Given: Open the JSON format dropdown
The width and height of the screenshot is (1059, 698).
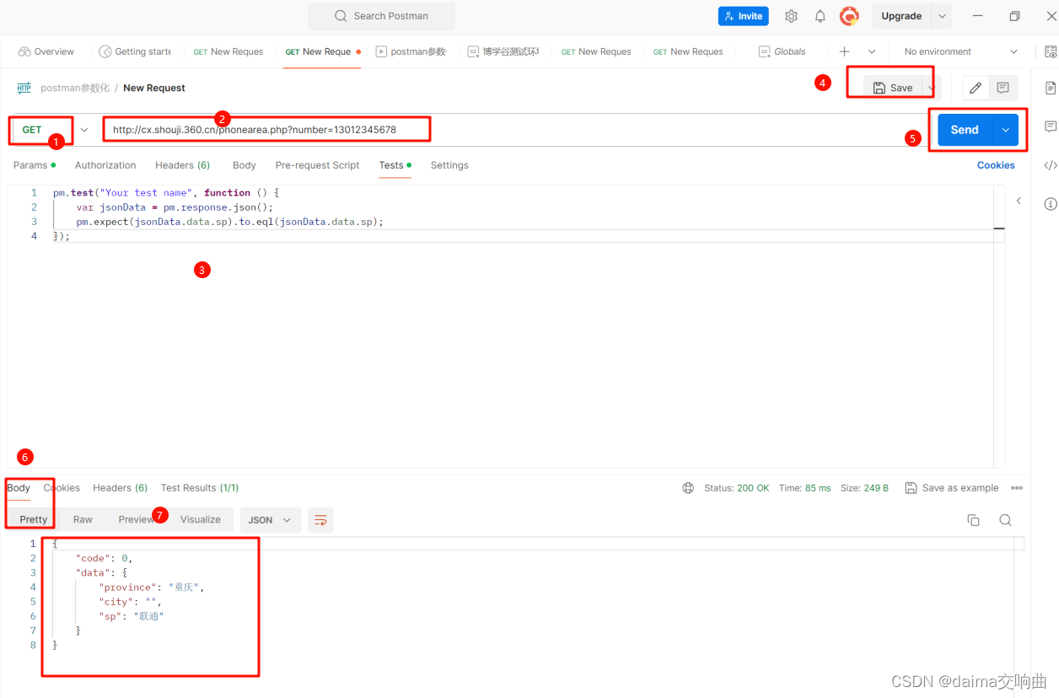Looking at the screenshot, I should (x=270, y=520).
